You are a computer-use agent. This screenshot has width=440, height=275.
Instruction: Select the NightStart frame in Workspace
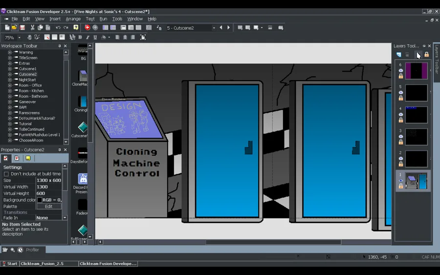tap(27, 80)
